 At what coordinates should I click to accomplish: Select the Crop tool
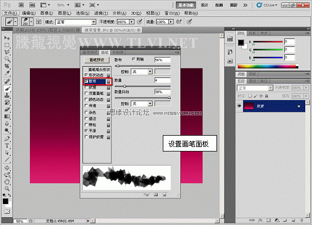7,66
